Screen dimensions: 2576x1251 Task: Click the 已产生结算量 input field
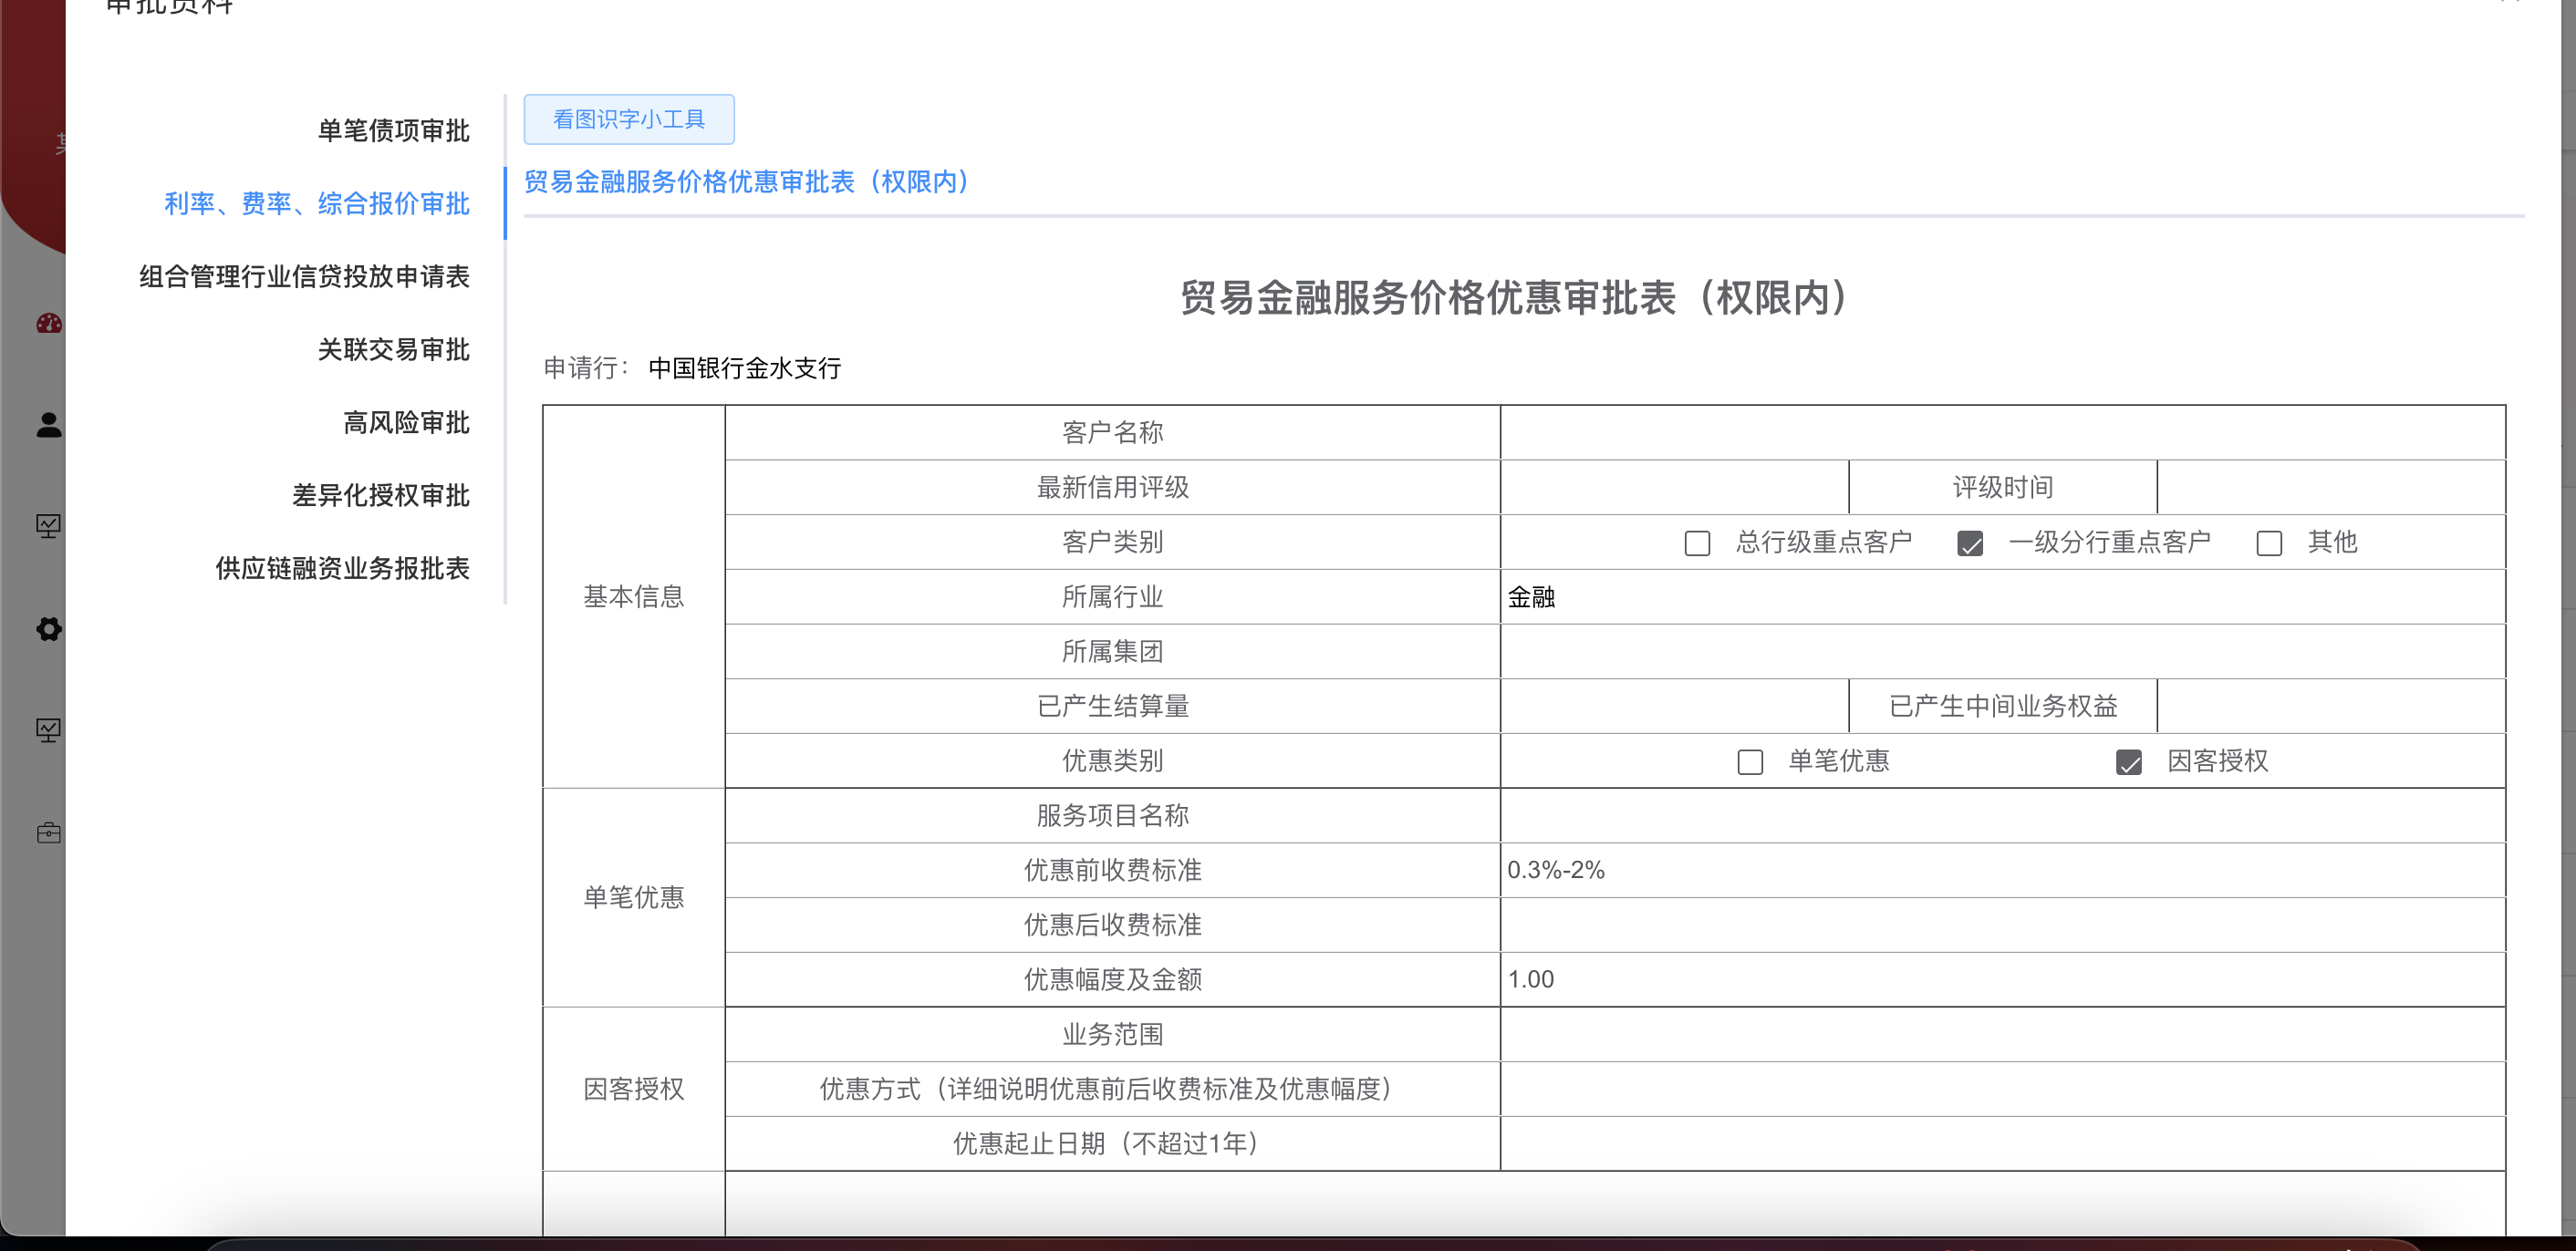pyautogui.click(x=1674, y=707)
